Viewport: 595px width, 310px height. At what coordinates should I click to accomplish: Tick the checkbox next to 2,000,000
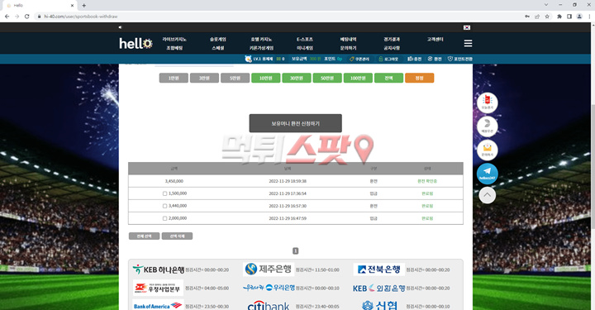point(164,218)
